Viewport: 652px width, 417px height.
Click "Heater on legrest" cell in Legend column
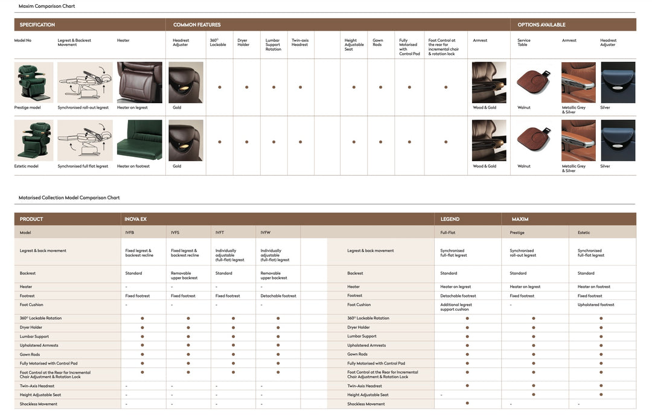[456, 287]
